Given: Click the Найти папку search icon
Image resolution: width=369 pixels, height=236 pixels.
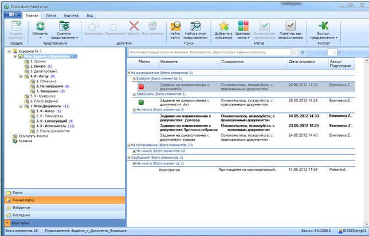Looking at the screenshot, I should (176, 25).
